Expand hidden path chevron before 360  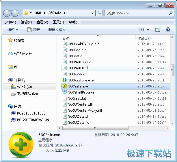point(31,13)
